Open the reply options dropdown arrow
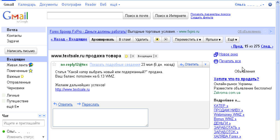The height and width of the screenshot is (140, 280). [206, 64]
